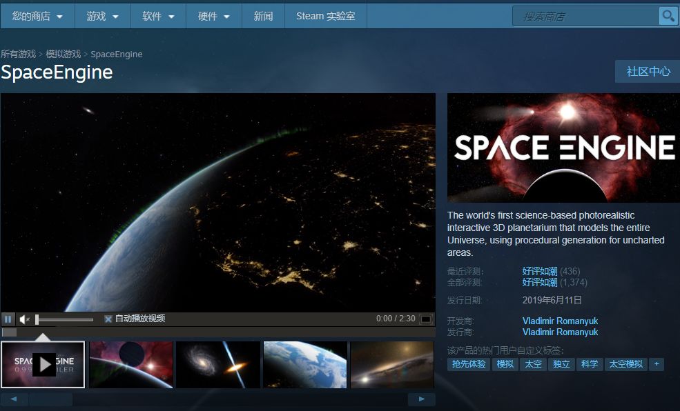Open the 软件 dropdown menu
Image resolution: width=680 pixels, height=411 pixels.
click(158, 17)
